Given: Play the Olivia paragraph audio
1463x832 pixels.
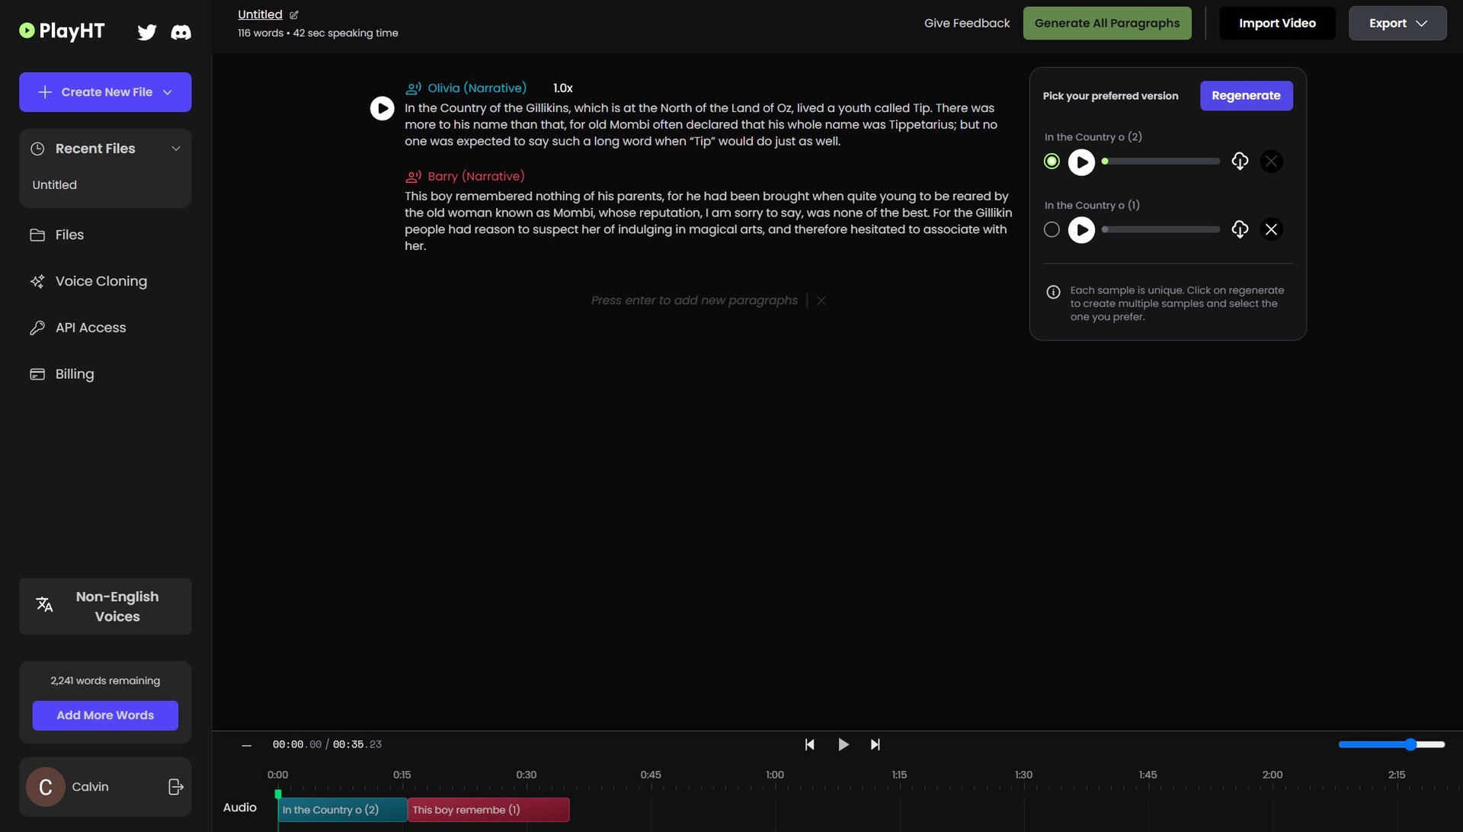Looking at the screenshot, I should pos(382,108).
